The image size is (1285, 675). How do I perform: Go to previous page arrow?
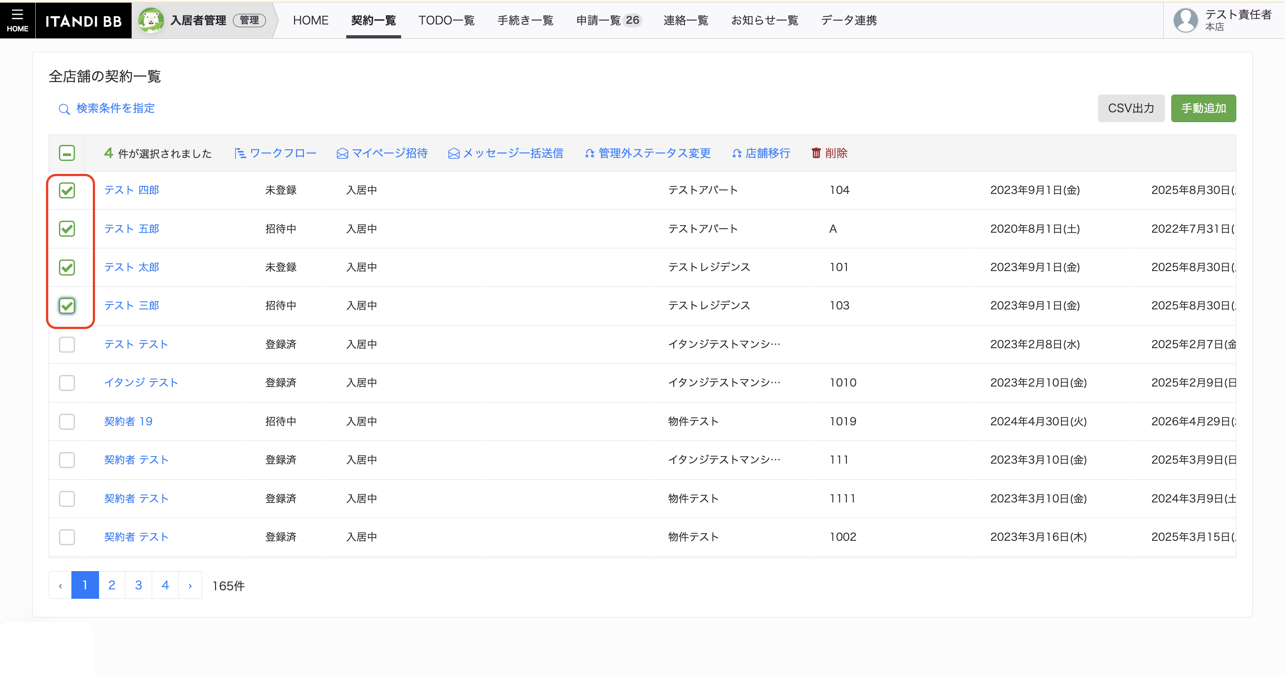(60, 585)
